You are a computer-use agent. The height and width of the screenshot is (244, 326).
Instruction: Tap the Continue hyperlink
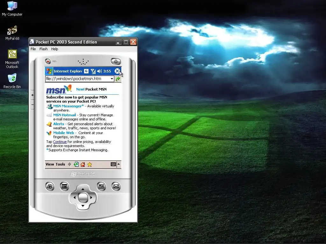(x=60, y=142)
